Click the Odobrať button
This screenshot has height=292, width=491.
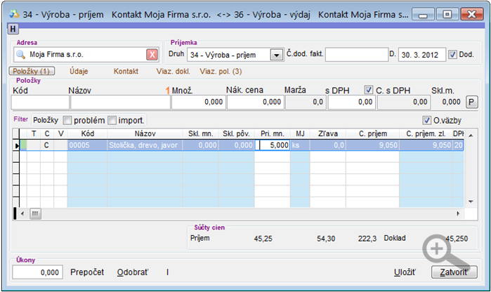[133, 272]
